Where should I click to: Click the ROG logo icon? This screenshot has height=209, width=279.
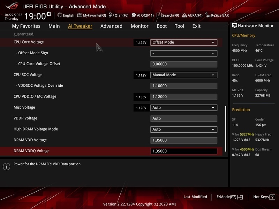(12, 6)
